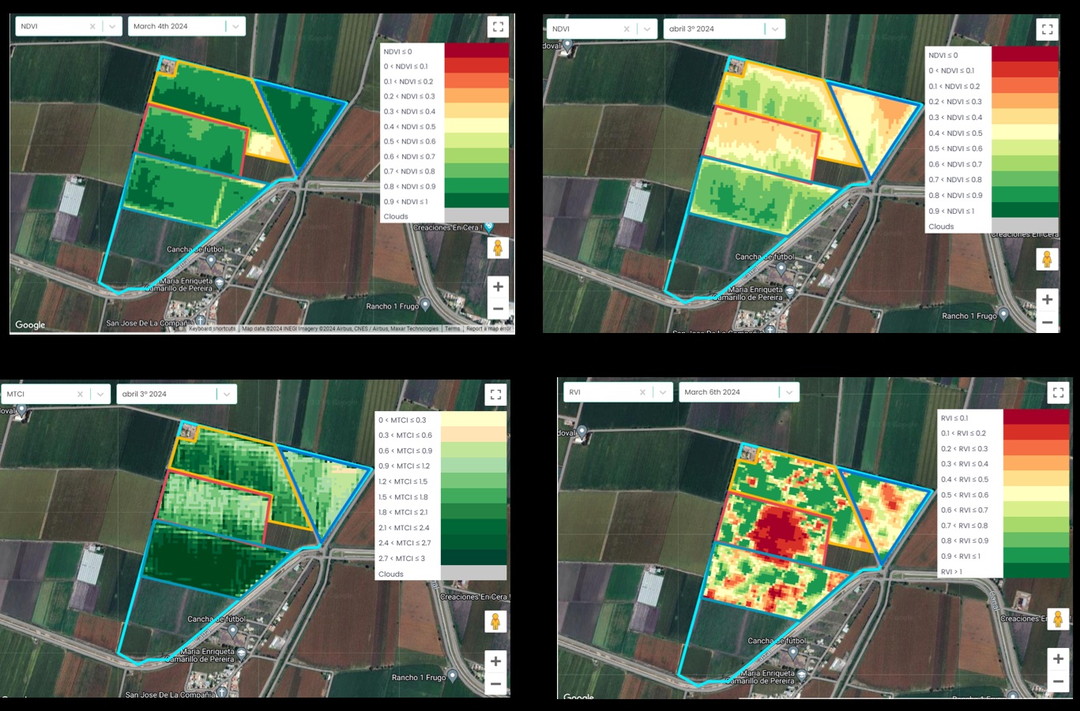Toggle fullscreen on the MTCI map

point(495,395)
